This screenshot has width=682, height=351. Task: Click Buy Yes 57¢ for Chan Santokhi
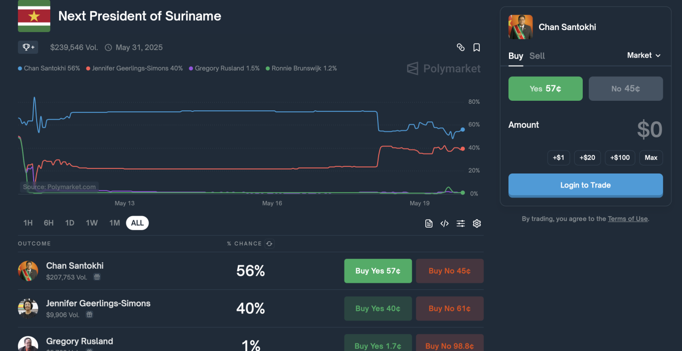(x=378, y=271)
